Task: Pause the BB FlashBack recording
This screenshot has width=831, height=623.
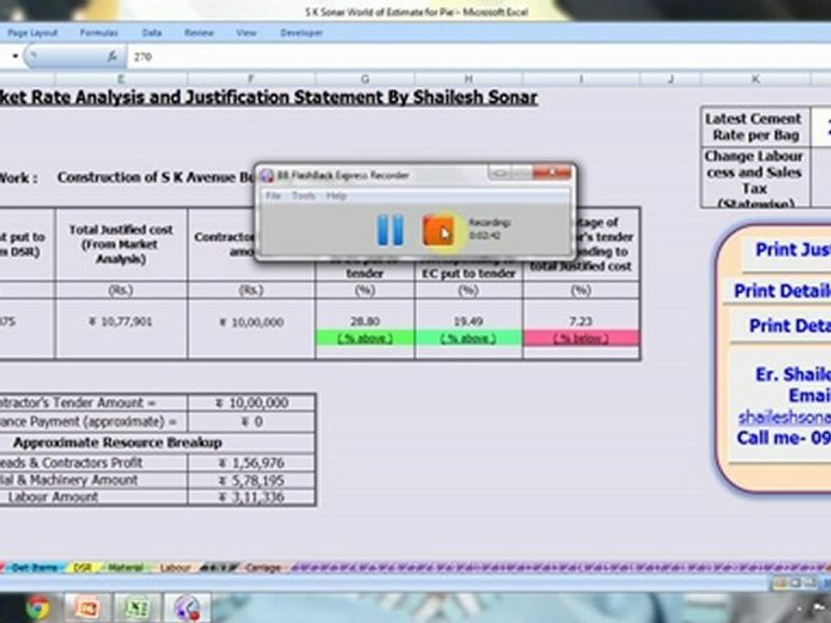Action: point(390,230)
